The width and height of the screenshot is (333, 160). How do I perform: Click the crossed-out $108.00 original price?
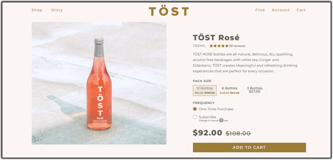coord(239,133)
